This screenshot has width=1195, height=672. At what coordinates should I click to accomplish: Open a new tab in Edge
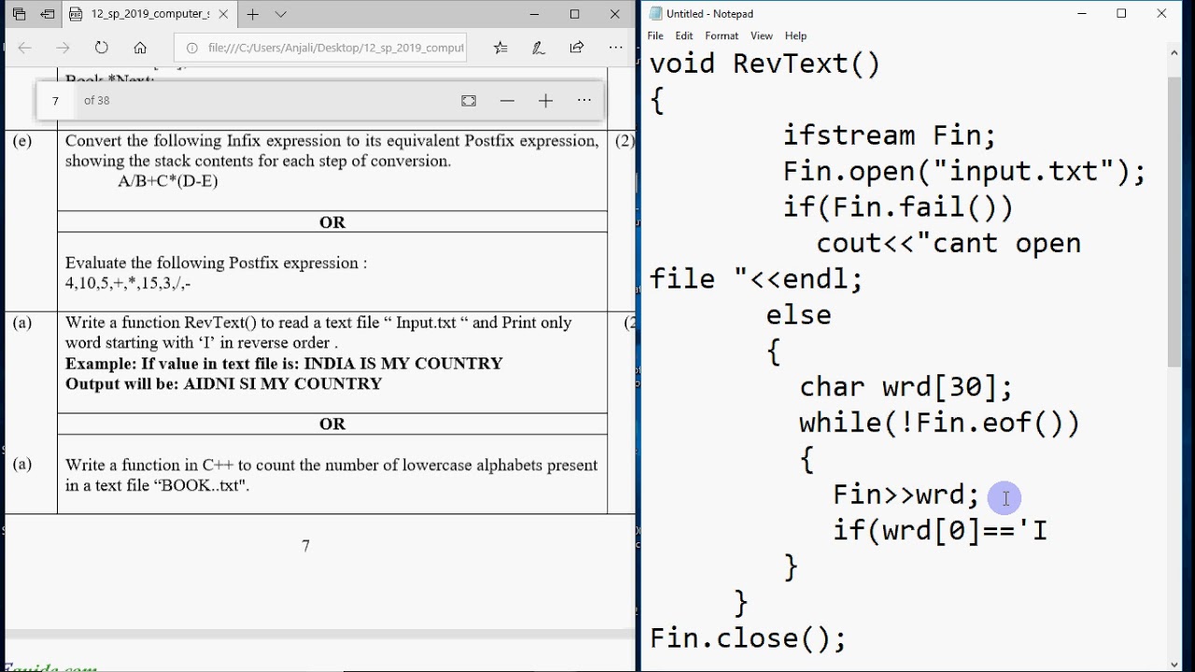tap(252, 14)
